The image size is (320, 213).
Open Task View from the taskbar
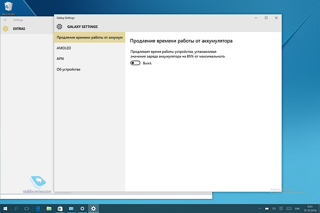coord(26,209)
